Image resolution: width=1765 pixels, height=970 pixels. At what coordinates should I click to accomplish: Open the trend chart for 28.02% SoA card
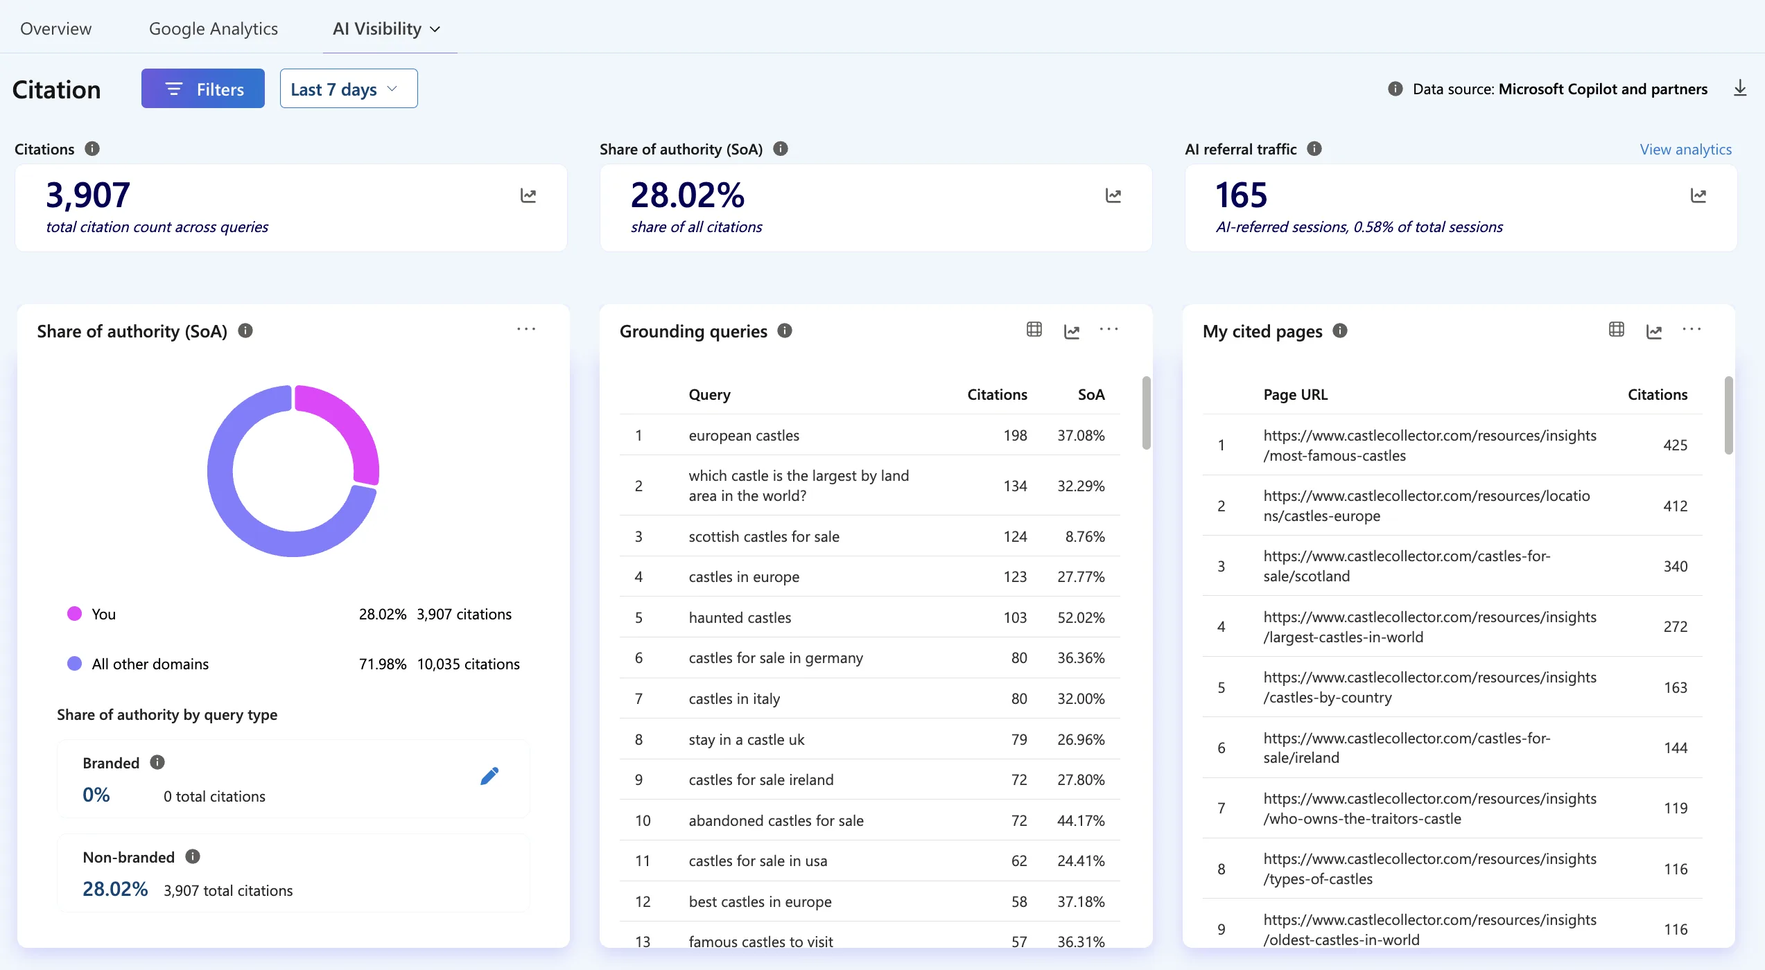[1113, 196]
